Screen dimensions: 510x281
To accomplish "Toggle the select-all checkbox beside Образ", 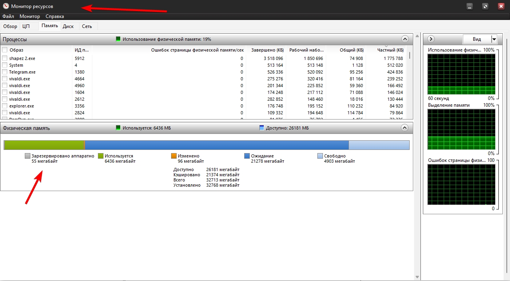I will tap(5, 50).
